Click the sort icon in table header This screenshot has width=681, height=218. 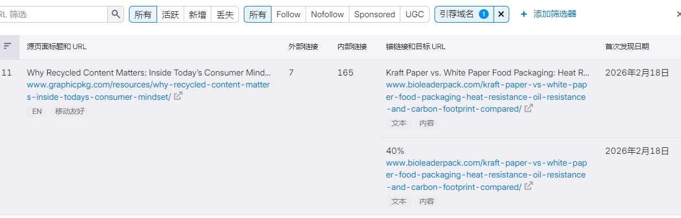(7, 46)
